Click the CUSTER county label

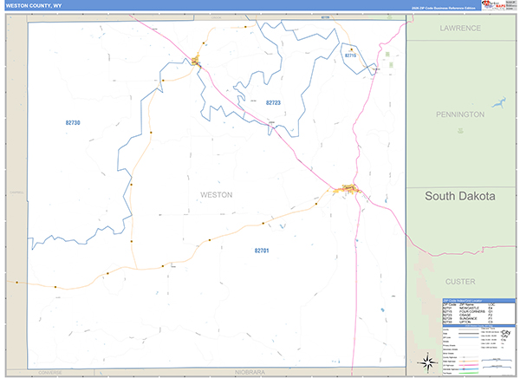click(460, 282)
